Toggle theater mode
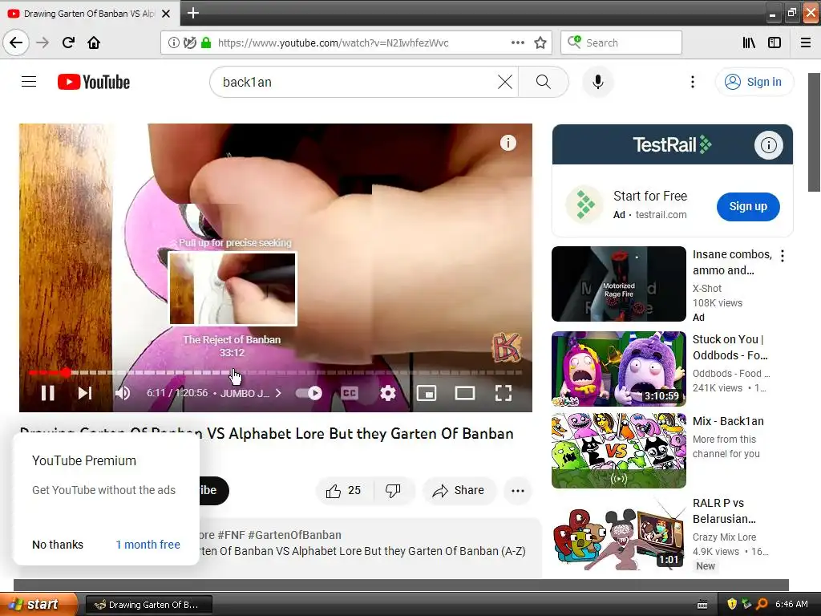This screenshot has height=616, width=821. (464, 393)
